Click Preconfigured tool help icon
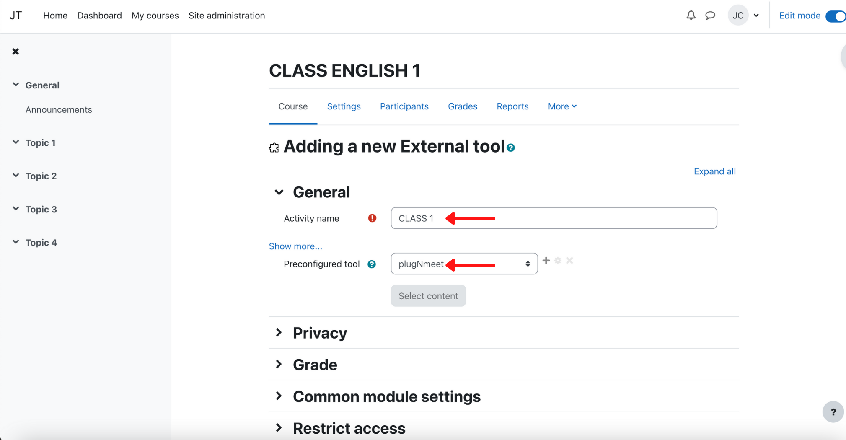Screen dimensions: 846x440 [x=371, y=264]
